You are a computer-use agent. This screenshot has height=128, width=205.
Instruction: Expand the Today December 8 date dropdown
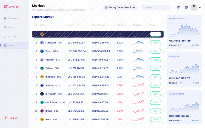120,7
